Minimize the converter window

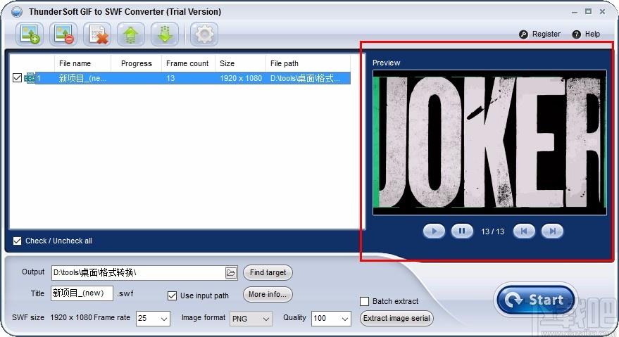(575, 12)
